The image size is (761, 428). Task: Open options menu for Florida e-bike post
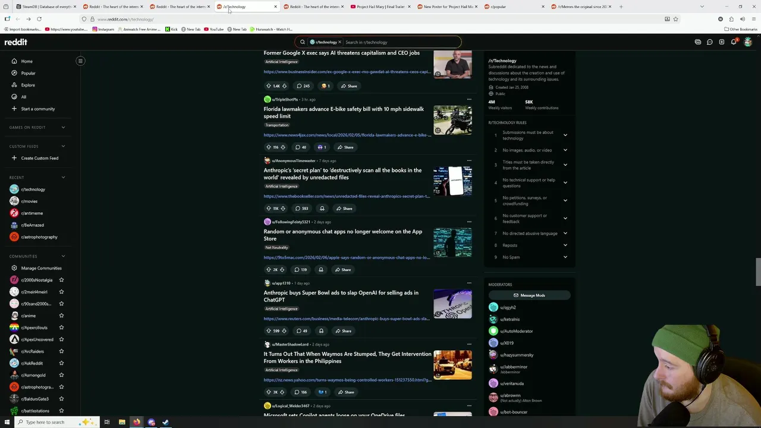click(469, 99)
